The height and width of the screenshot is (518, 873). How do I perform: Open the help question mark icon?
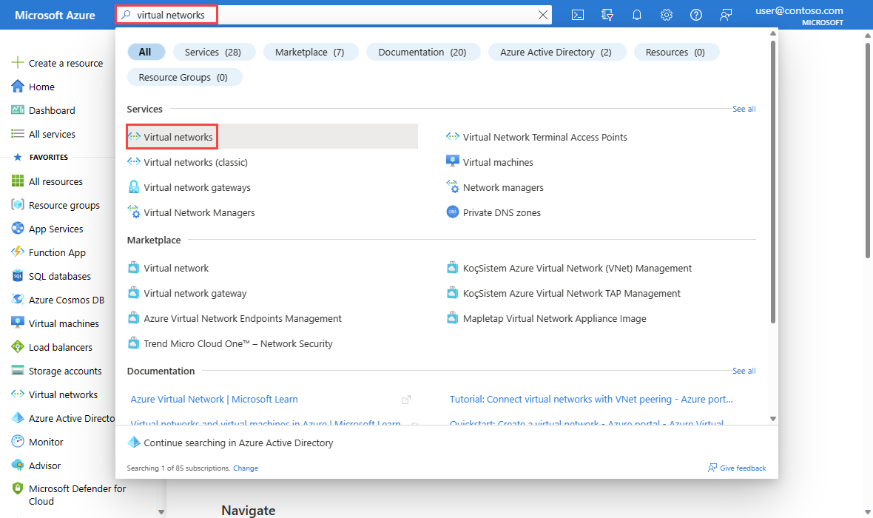click(696, 15)
